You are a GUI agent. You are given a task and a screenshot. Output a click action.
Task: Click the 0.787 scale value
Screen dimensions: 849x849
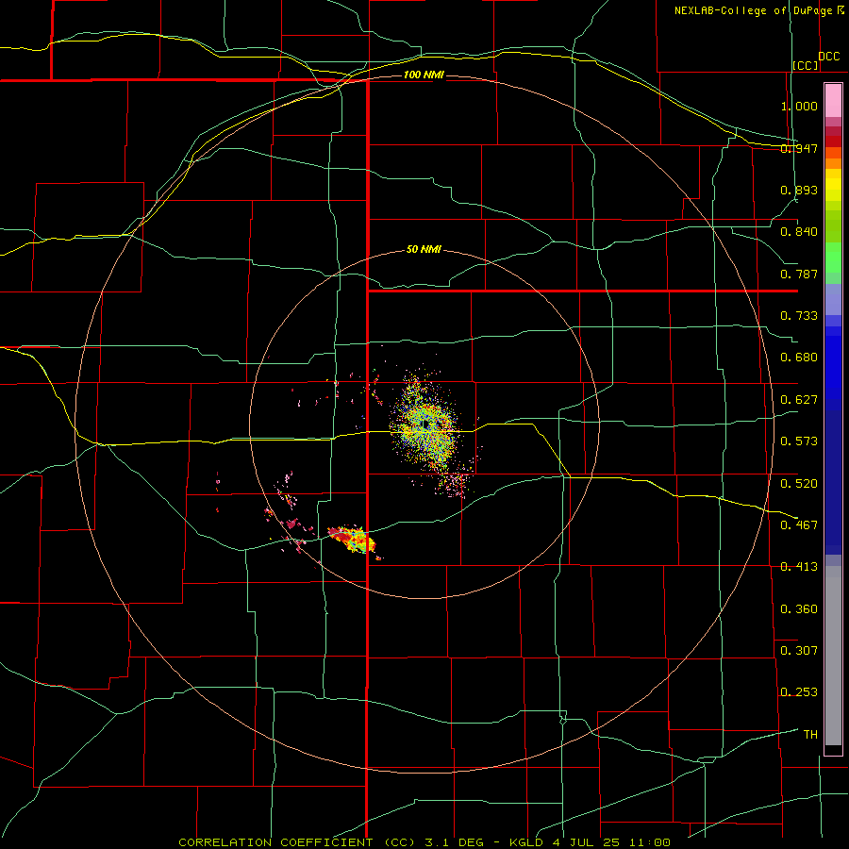[x=799, y=274]
